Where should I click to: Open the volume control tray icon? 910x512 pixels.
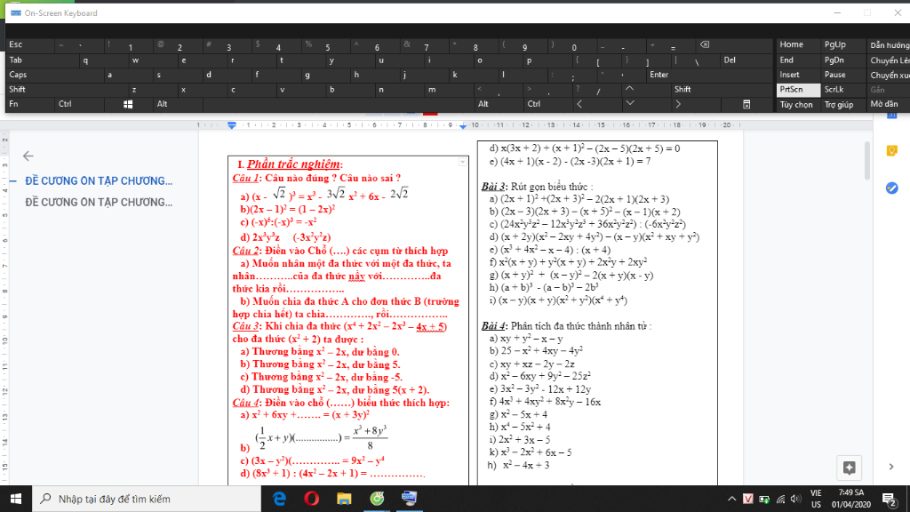pos(795,500)
